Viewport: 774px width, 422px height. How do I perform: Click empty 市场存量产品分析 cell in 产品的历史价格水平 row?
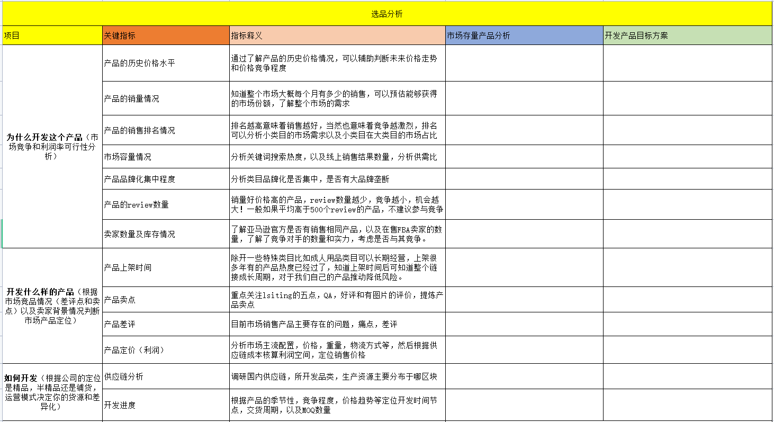point(524,63)
